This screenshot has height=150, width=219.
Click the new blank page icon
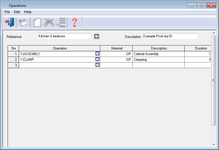(37, 23)
